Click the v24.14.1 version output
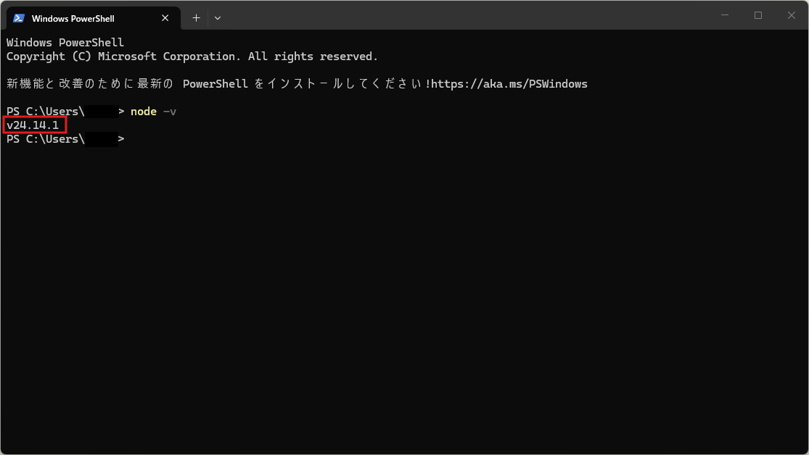809x455 pixels. (33, 125)
